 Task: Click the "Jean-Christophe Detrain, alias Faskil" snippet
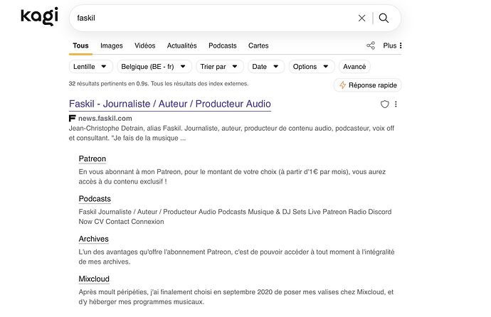click(x=231, y=133)
